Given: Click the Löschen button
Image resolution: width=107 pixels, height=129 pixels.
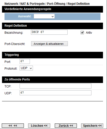Looking at the screenshot, I should click(x=39, y=126).
